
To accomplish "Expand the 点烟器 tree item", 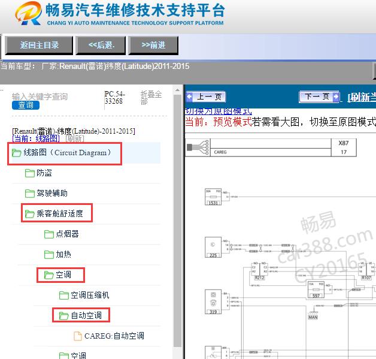I will tap(67, 234).
